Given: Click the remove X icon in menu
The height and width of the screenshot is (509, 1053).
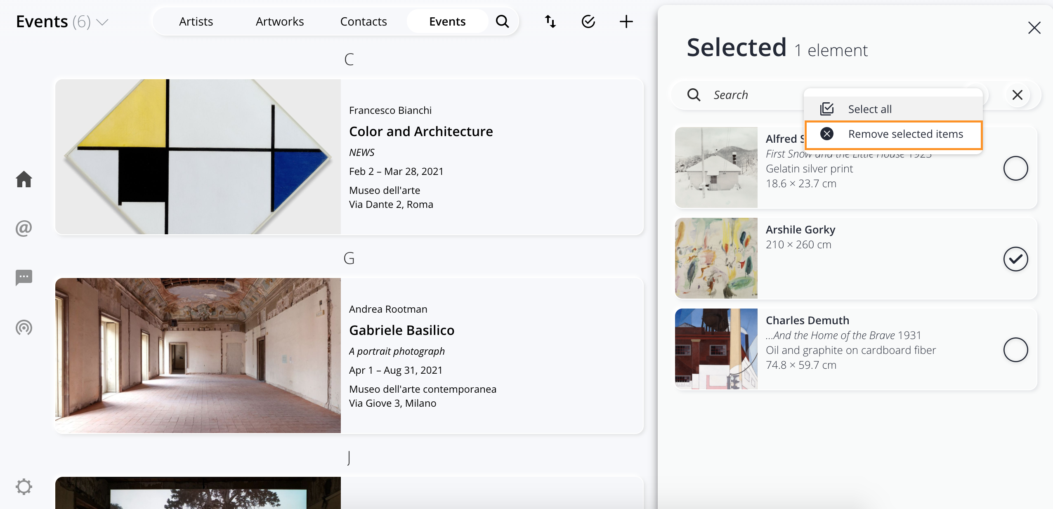Looking at the screenshot, I should (827, 134).
